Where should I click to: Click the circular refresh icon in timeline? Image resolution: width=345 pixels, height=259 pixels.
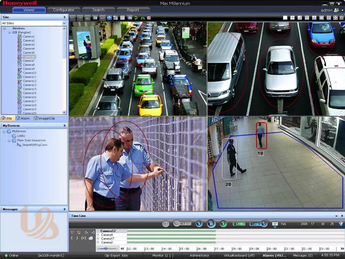coord(166,224)
